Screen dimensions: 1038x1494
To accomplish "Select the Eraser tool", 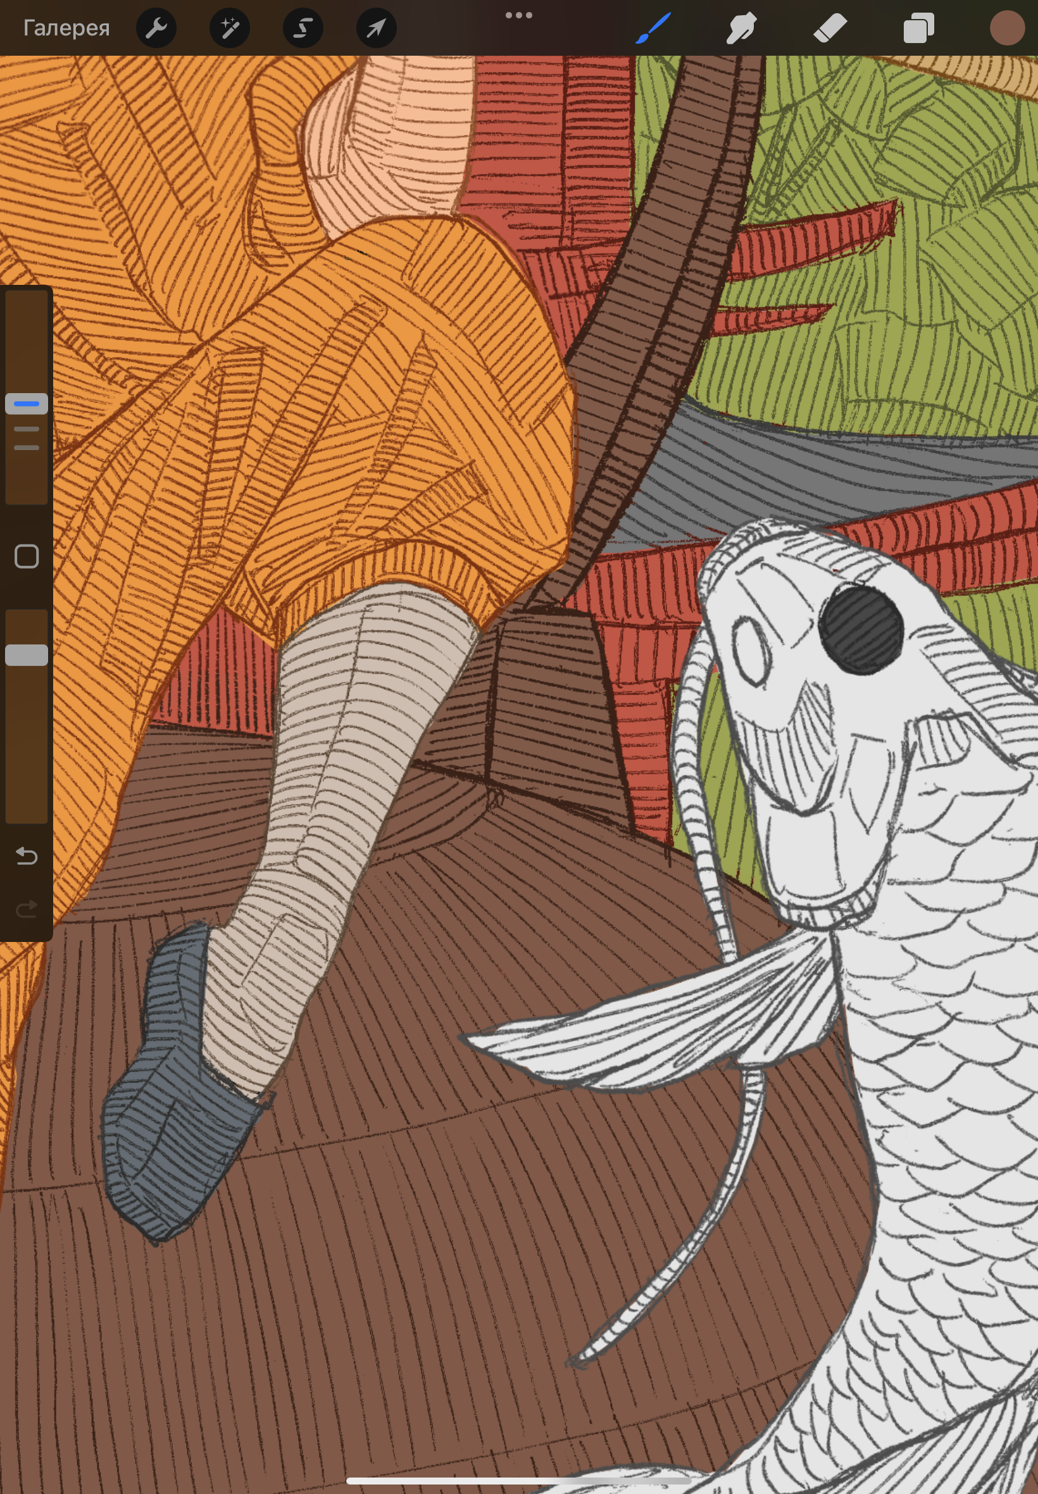I will pyautogui.click(x=830, y=28).
